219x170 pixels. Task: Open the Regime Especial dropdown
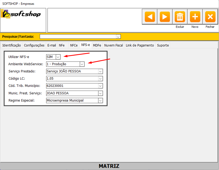pyautogui.click(x=100, y=101)
